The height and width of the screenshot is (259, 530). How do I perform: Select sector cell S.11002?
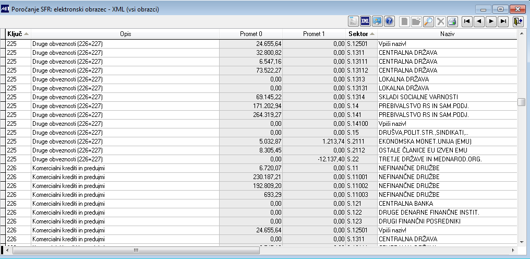point(362,185)
